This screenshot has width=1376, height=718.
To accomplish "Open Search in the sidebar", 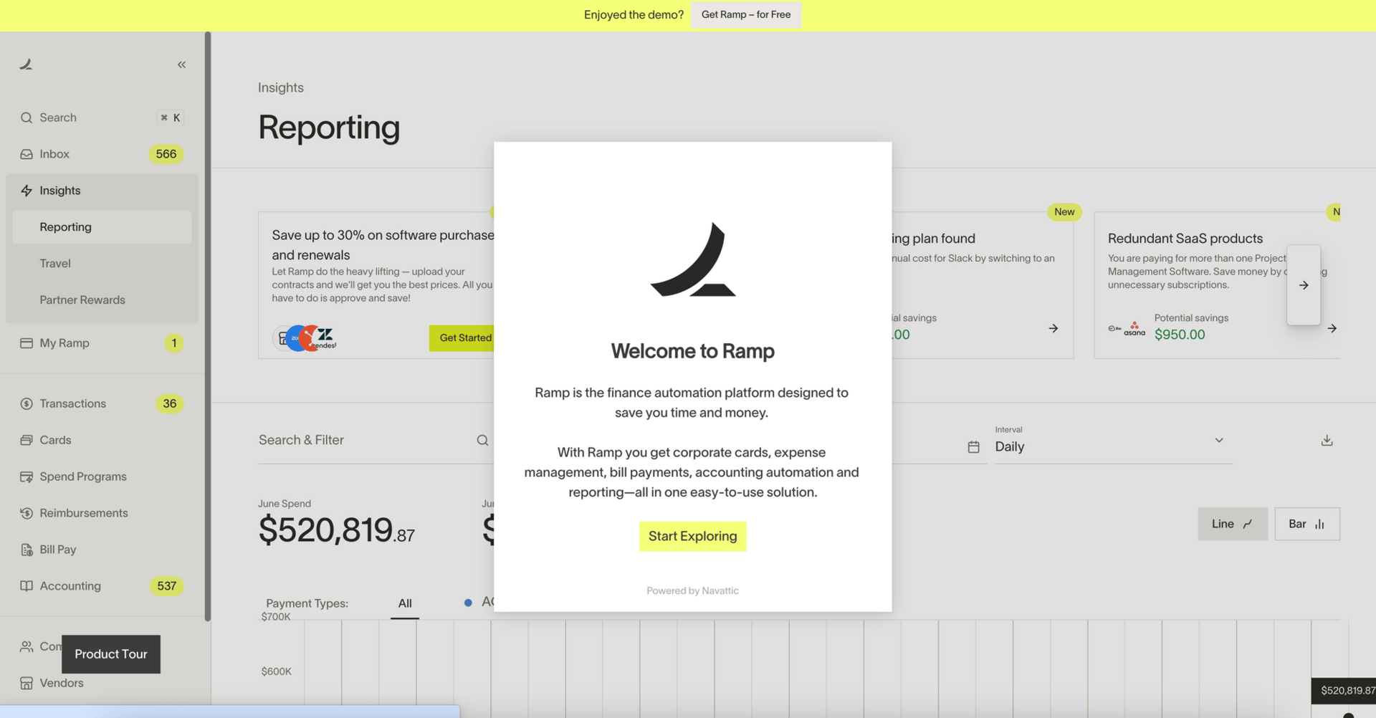I will click(102, 118).
